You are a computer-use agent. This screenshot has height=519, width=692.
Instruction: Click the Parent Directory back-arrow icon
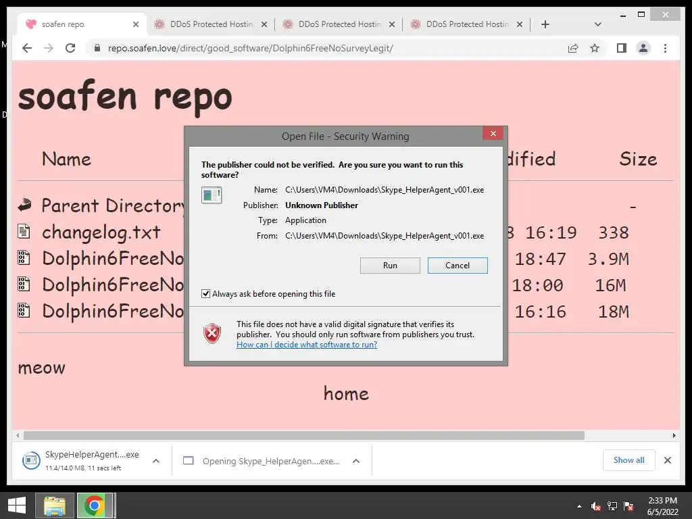(x=25, y=205)
